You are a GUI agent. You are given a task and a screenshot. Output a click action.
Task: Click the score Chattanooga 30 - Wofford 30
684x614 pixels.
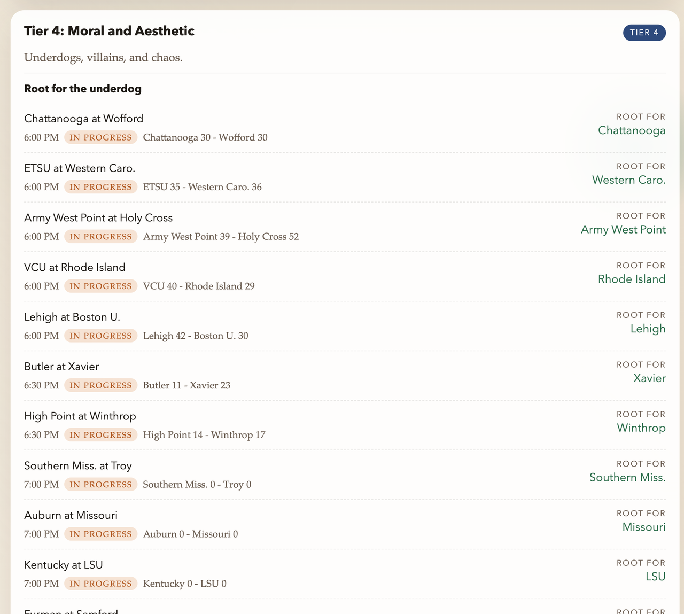click(x=205, y=137)
